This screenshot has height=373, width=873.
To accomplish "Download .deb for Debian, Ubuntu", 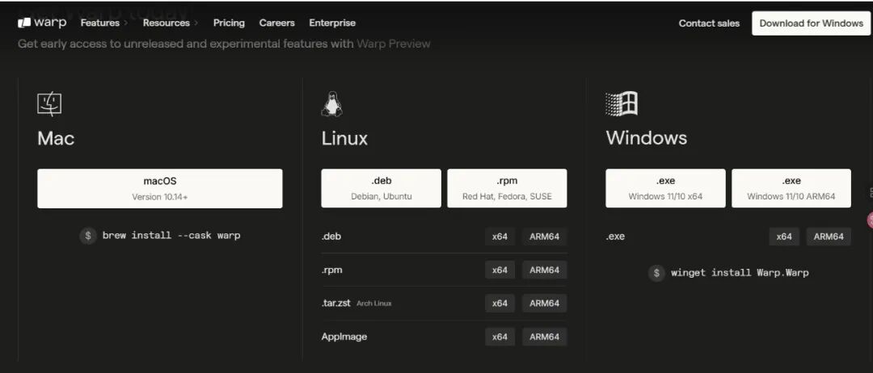I will (382, 188).
